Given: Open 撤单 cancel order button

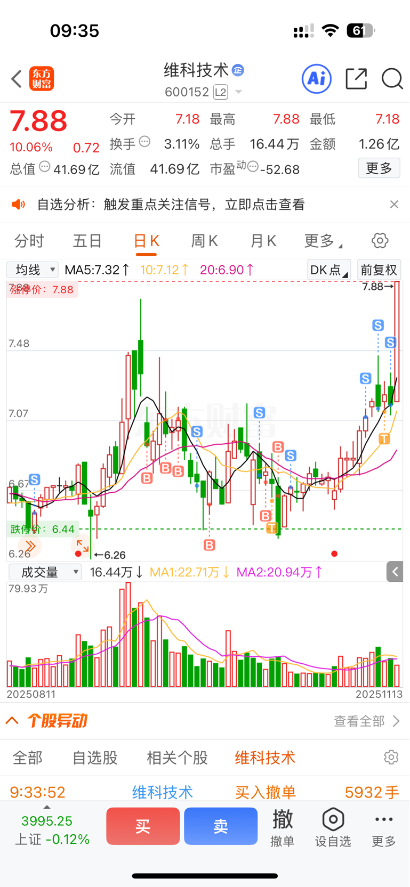Looking at the screenshot, I should click(282, 827).
